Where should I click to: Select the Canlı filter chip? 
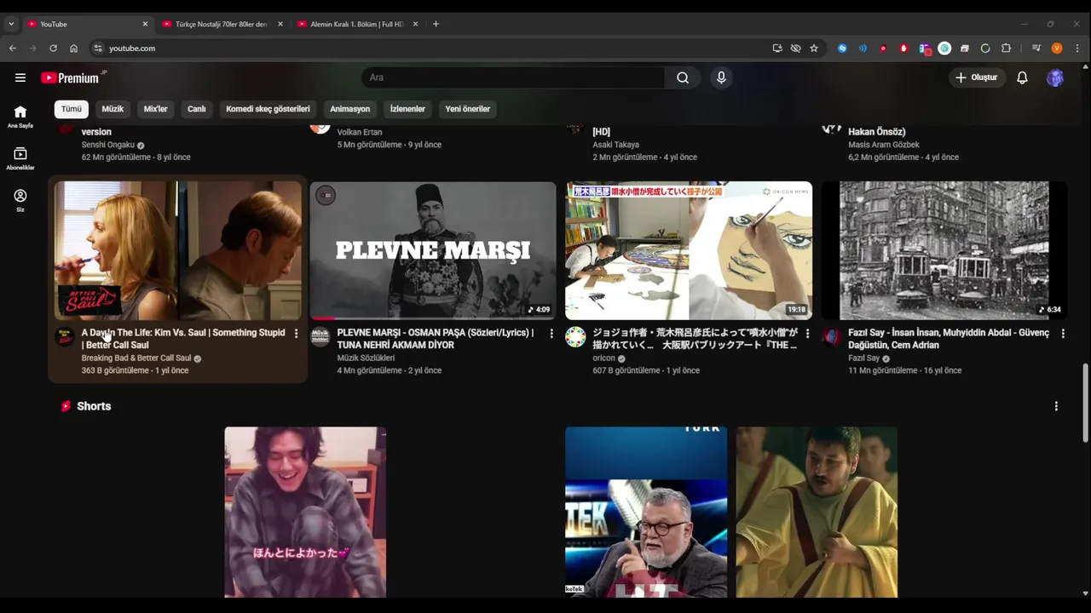point(197,109)
